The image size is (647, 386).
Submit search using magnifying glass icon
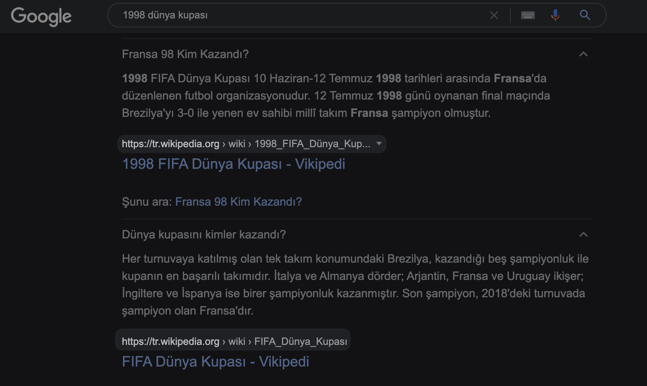click(x=585, y=15)
